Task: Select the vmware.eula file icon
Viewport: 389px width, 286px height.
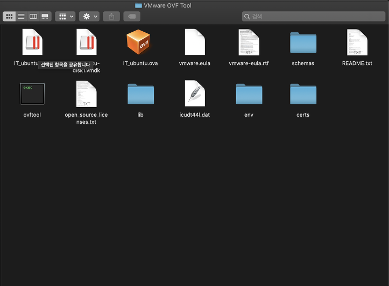Action: tap(195, 42)
